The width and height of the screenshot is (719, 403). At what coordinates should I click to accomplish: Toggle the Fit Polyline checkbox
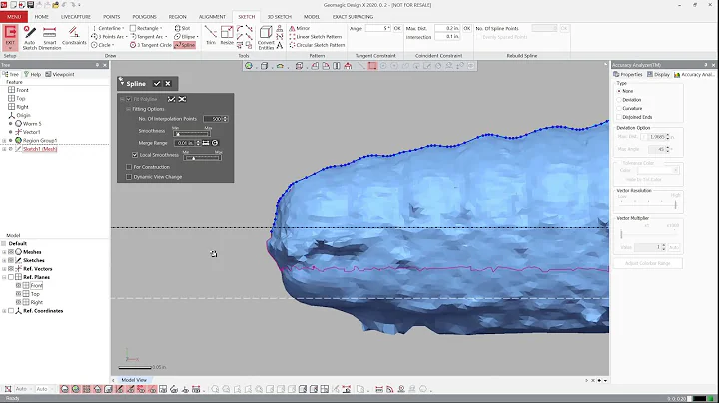[129, 99]
